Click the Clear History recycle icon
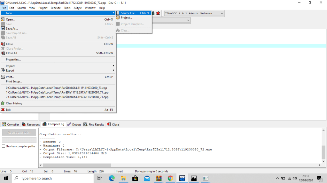Viewport: 327px width, 183px height. pos(3,103)
